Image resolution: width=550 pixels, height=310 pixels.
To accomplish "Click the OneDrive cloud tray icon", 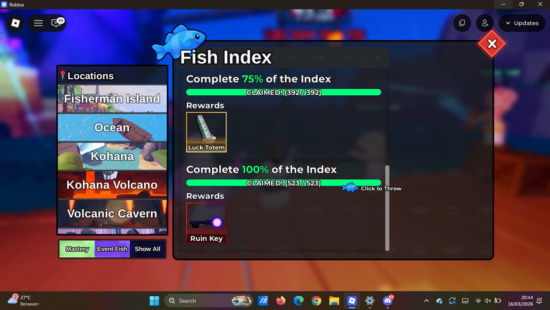I will (440, 301).
